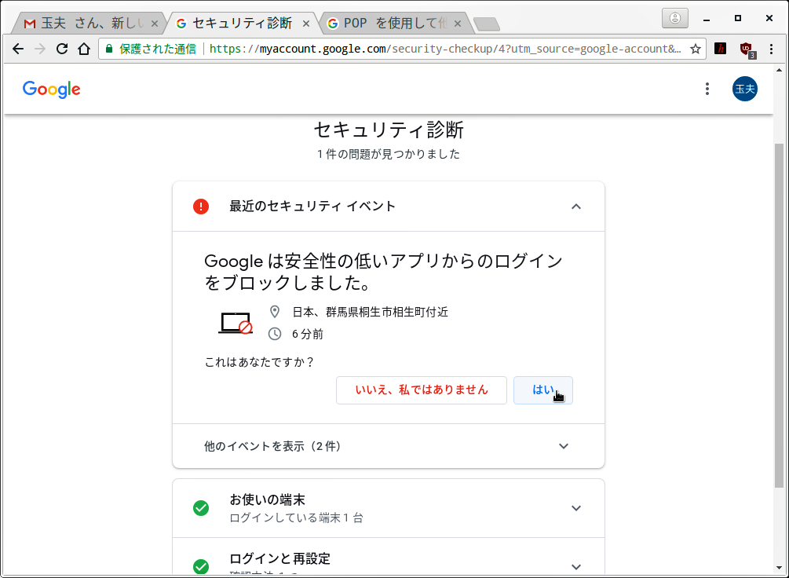This screenshot has width=789, height=578.
Task: Focus the address bar URL field
Action: [x=446, y=49]
